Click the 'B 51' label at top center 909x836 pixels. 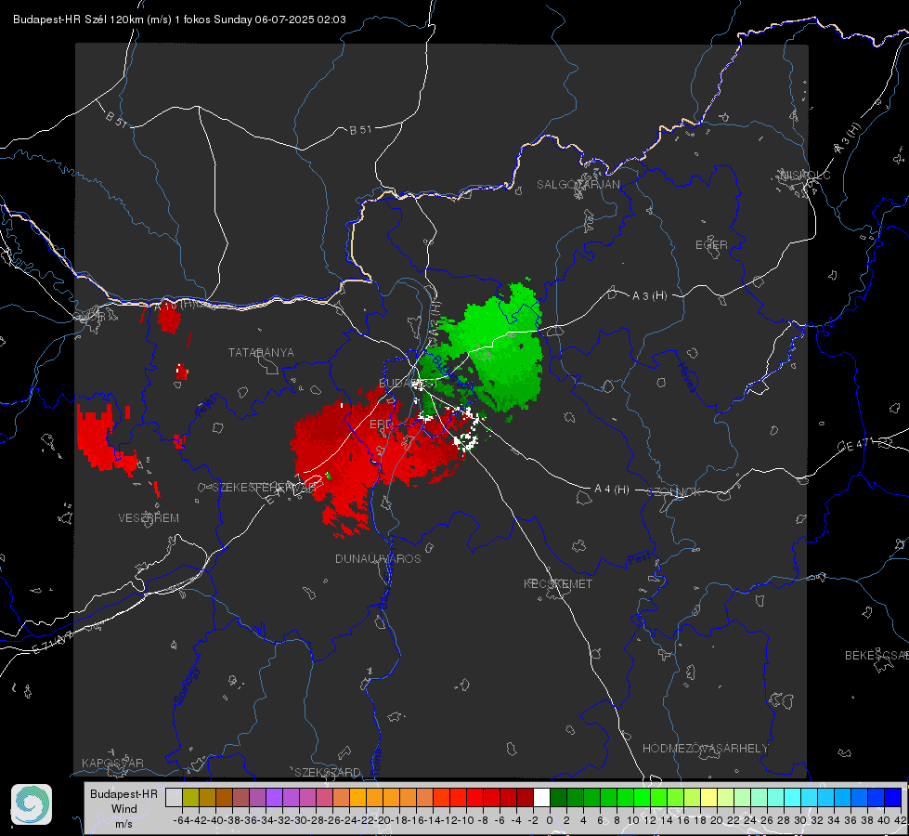360,130
